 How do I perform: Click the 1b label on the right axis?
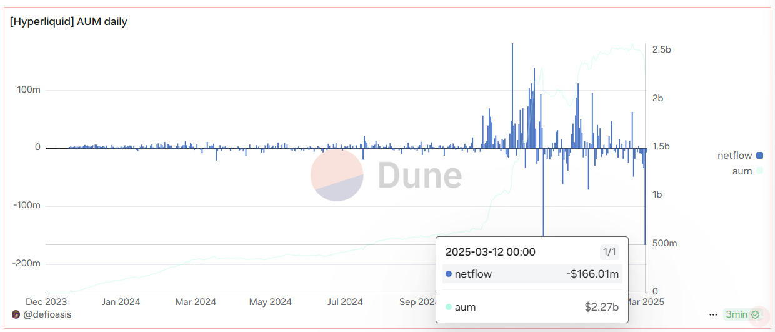pyautogui.click(x=658, y=194)
